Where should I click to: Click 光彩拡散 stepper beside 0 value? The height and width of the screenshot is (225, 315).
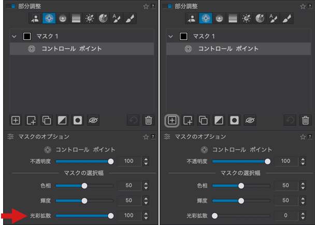pyautogui.click(x=303, y=216)
